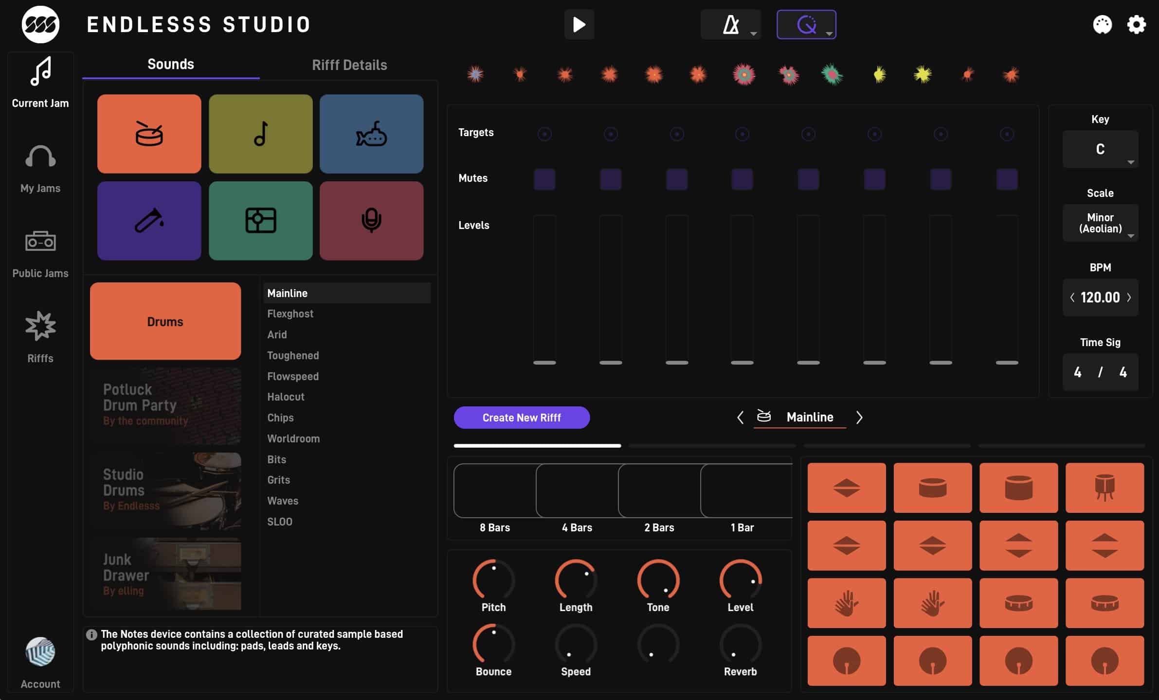Select the first yellow riff burst
This screenshot has width=1159, height=700.
pos(879,74)
